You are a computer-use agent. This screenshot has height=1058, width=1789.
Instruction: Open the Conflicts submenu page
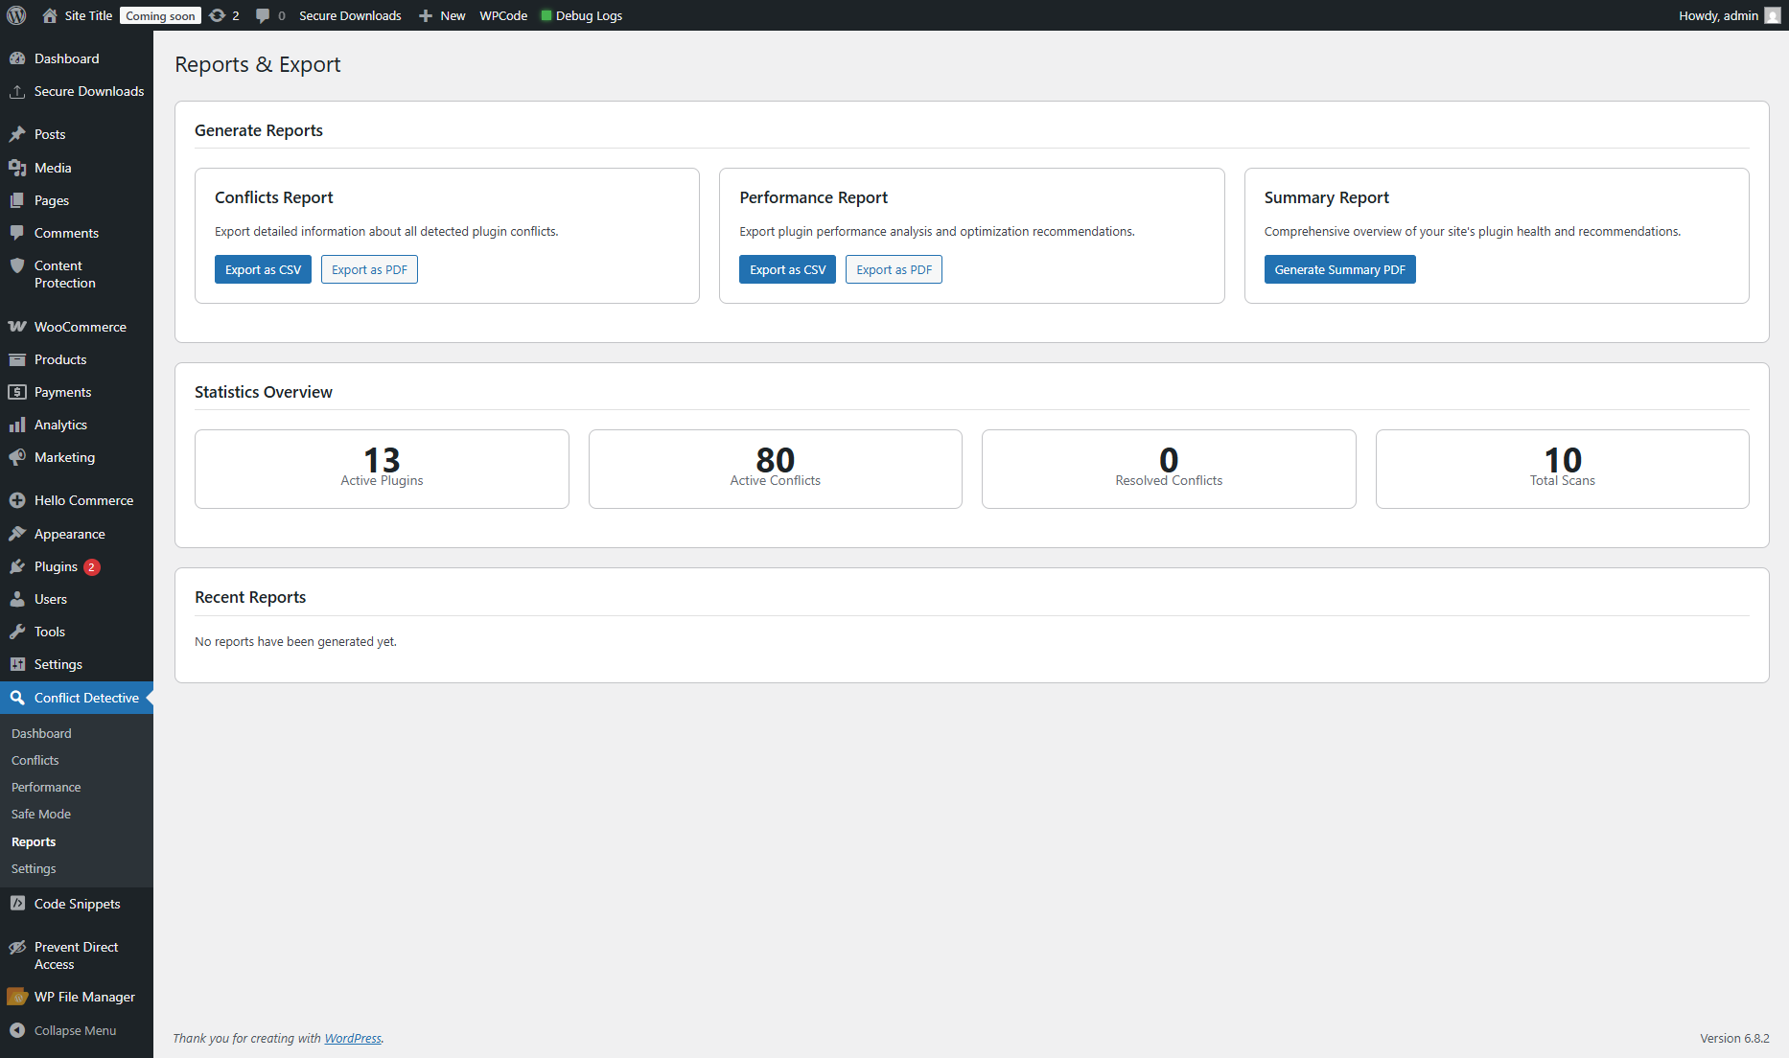point(35,760)
